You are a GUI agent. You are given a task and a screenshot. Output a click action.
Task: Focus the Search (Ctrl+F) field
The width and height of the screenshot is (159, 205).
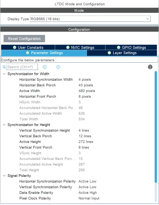coord(22,67)
